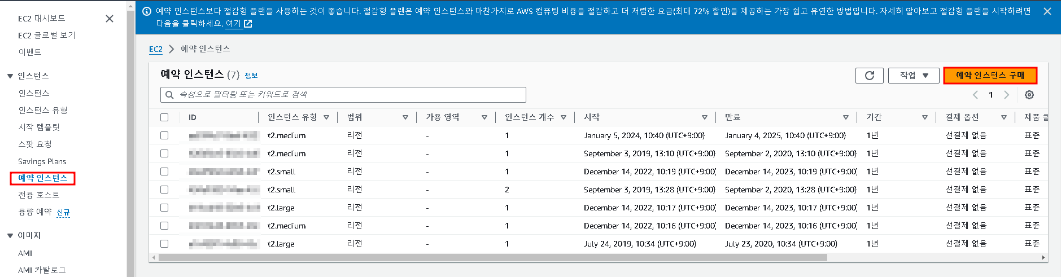Open AMI in sidebar
Viewport: 1061px width, 277px height.
click(25, 253)
